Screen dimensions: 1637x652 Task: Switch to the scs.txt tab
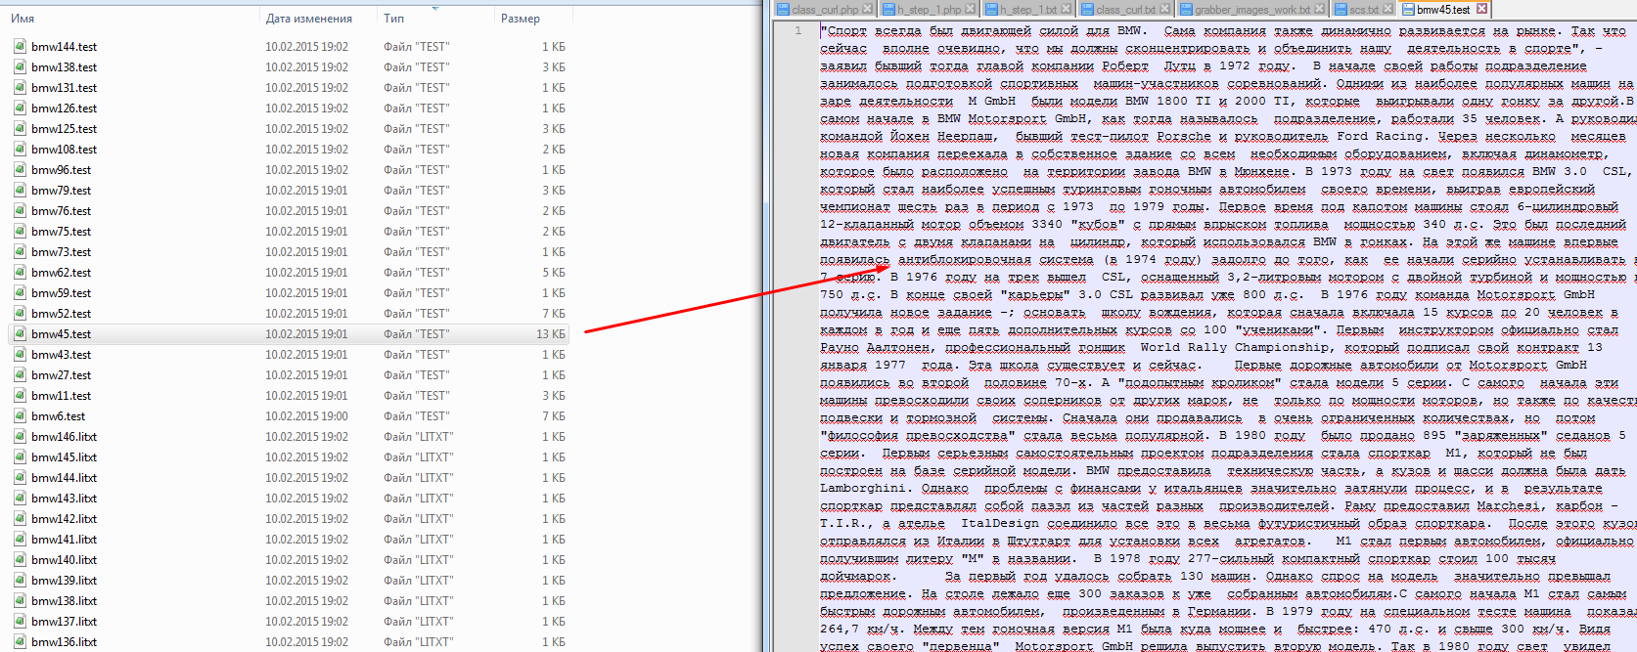pyautogui.click(x=1363, y=9)
